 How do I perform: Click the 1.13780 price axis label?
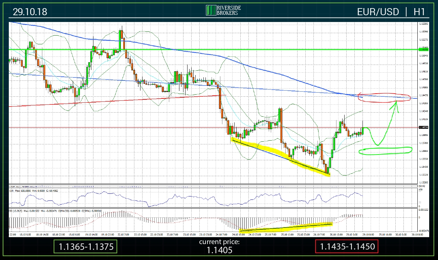(423, 143)
